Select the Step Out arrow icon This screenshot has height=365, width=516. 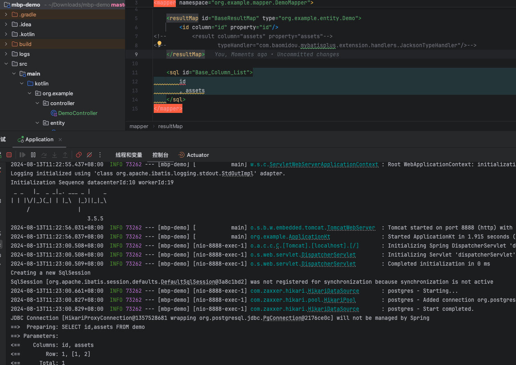tap(65, 155)
